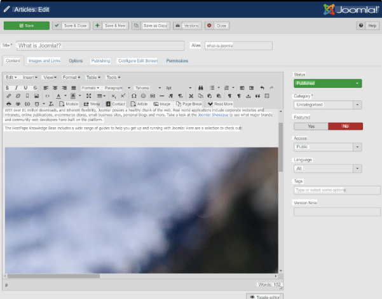Image resolution: width=382 pixels, height=299 pixels.
Task: Insert a numbered list
Action: pyautogui.click(x=226, y=88)
